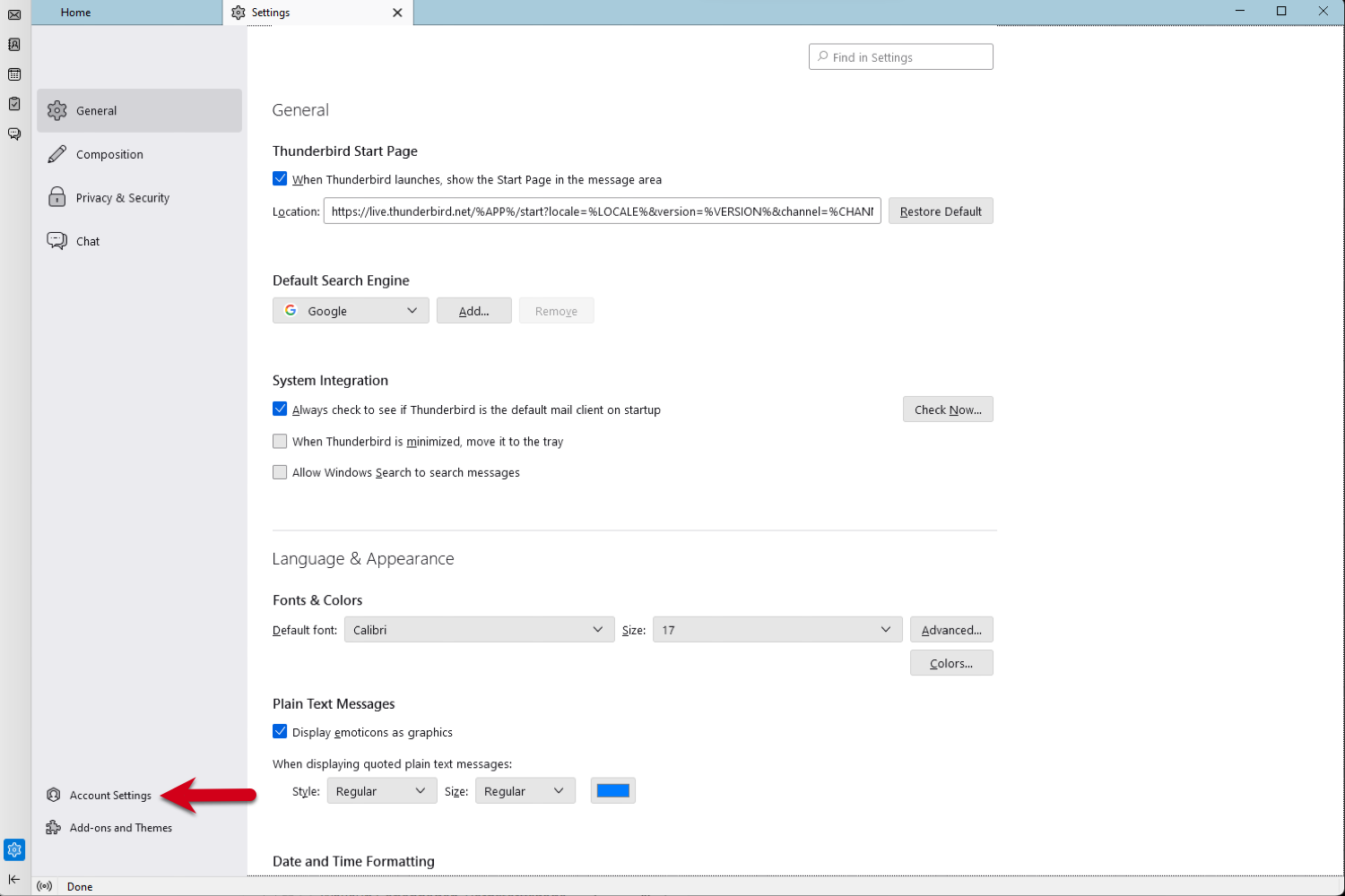Open the Mail tab via envelope icon
This screenshot has width=1345, height=896.
13,13
